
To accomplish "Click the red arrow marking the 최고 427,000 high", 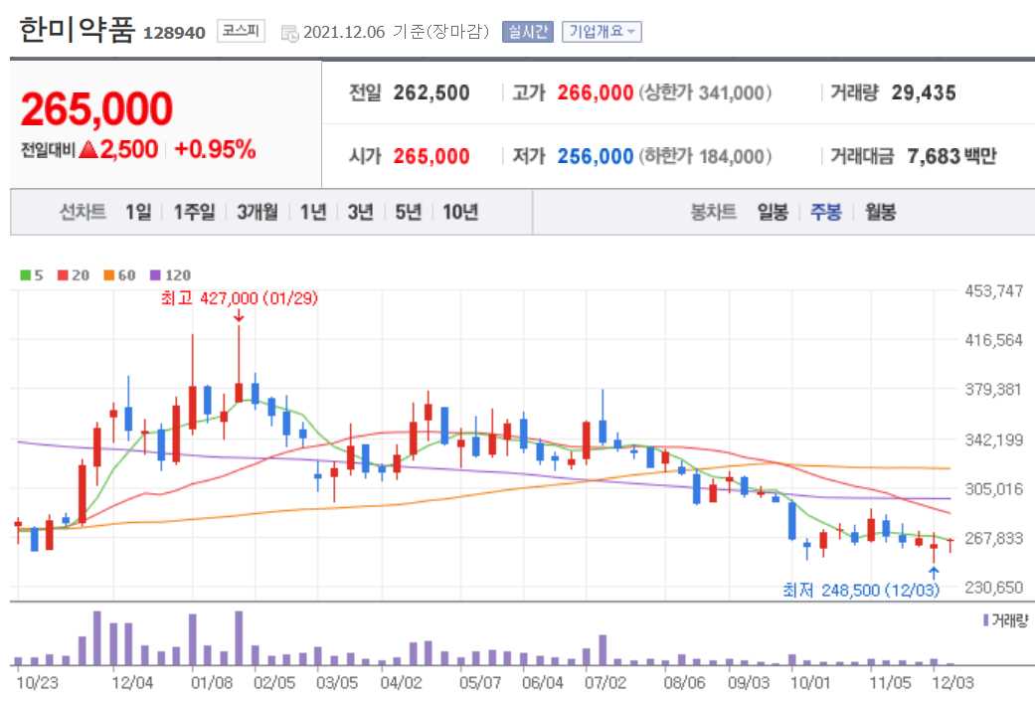I will (x=238, y=316).
